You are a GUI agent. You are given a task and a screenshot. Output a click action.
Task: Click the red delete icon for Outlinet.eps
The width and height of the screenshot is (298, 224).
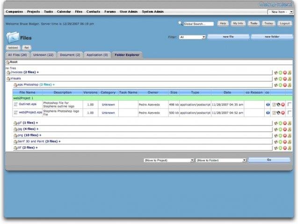(x=283, y=105)
